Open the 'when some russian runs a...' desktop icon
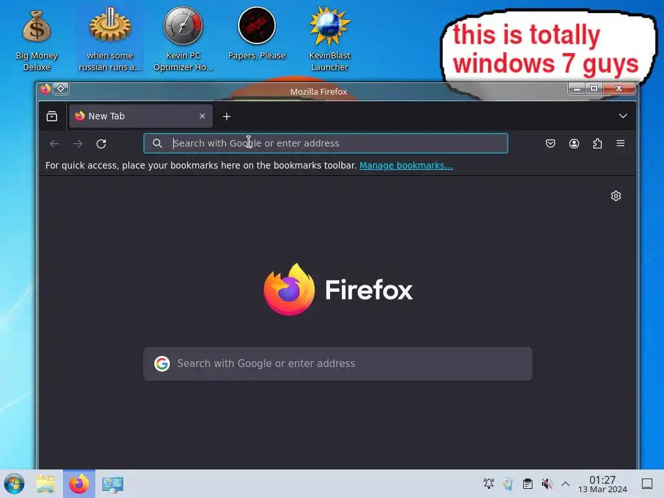The width and height of the screenshot is (664, 498). tap(110, 39)
